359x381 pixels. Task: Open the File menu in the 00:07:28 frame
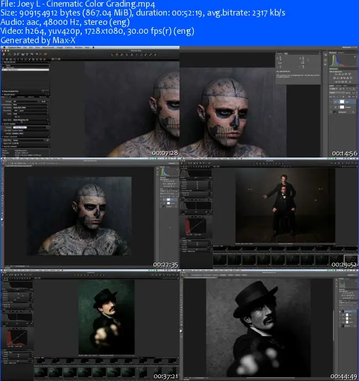(x=25, y=48)
